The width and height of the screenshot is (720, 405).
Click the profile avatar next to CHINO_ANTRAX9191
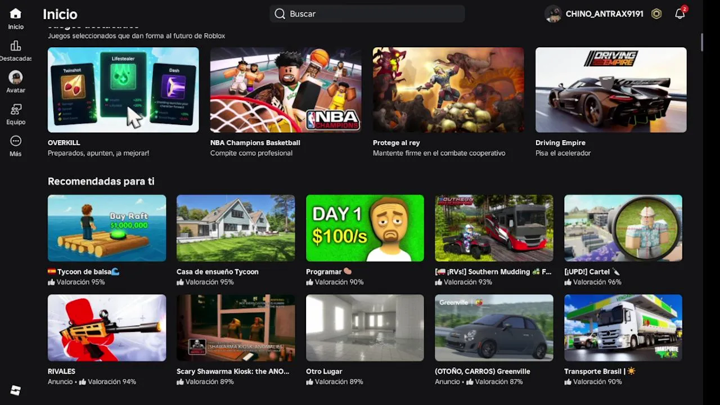553,14
